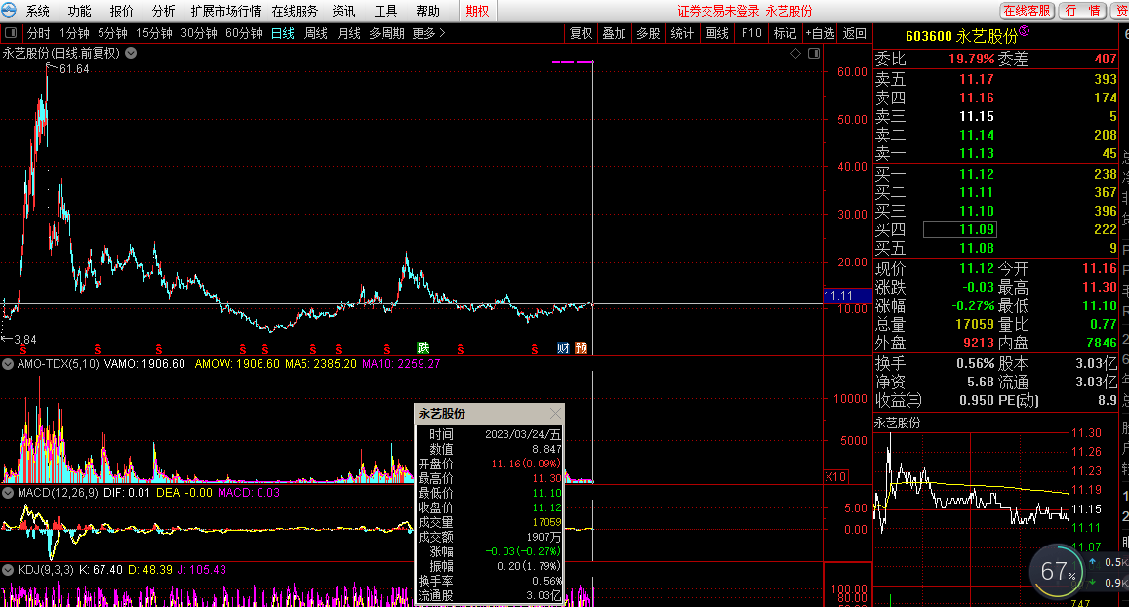This screenshot has height=607, width=1129.
Task: Add stock via +自选 button
Action: point(820,33)
